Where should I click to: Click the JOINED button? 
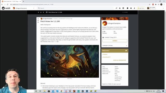click(115, 41)
